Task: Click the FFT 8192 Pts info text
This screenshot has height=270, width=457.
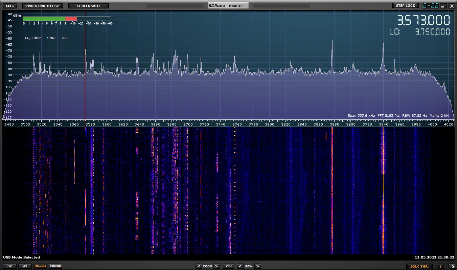Action: (x=388, y=116)
